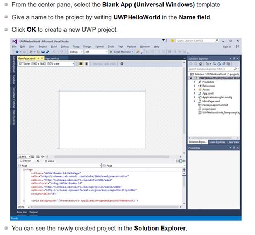Click the Solution Explorer search magnifier icon
255x235 pixels.
tap(235, 69)
